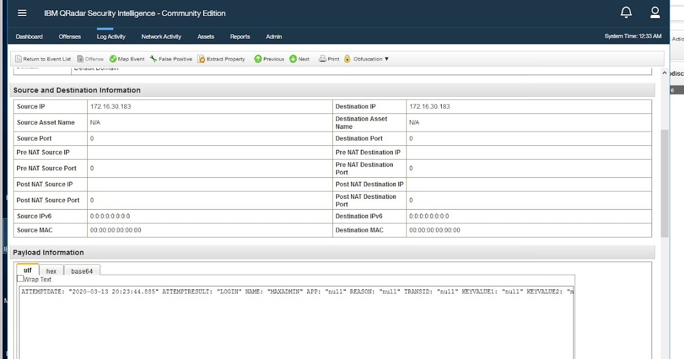
Task: Expand the Source and Destination Information section
Action: pyautogui.click(x=77, y=90)
